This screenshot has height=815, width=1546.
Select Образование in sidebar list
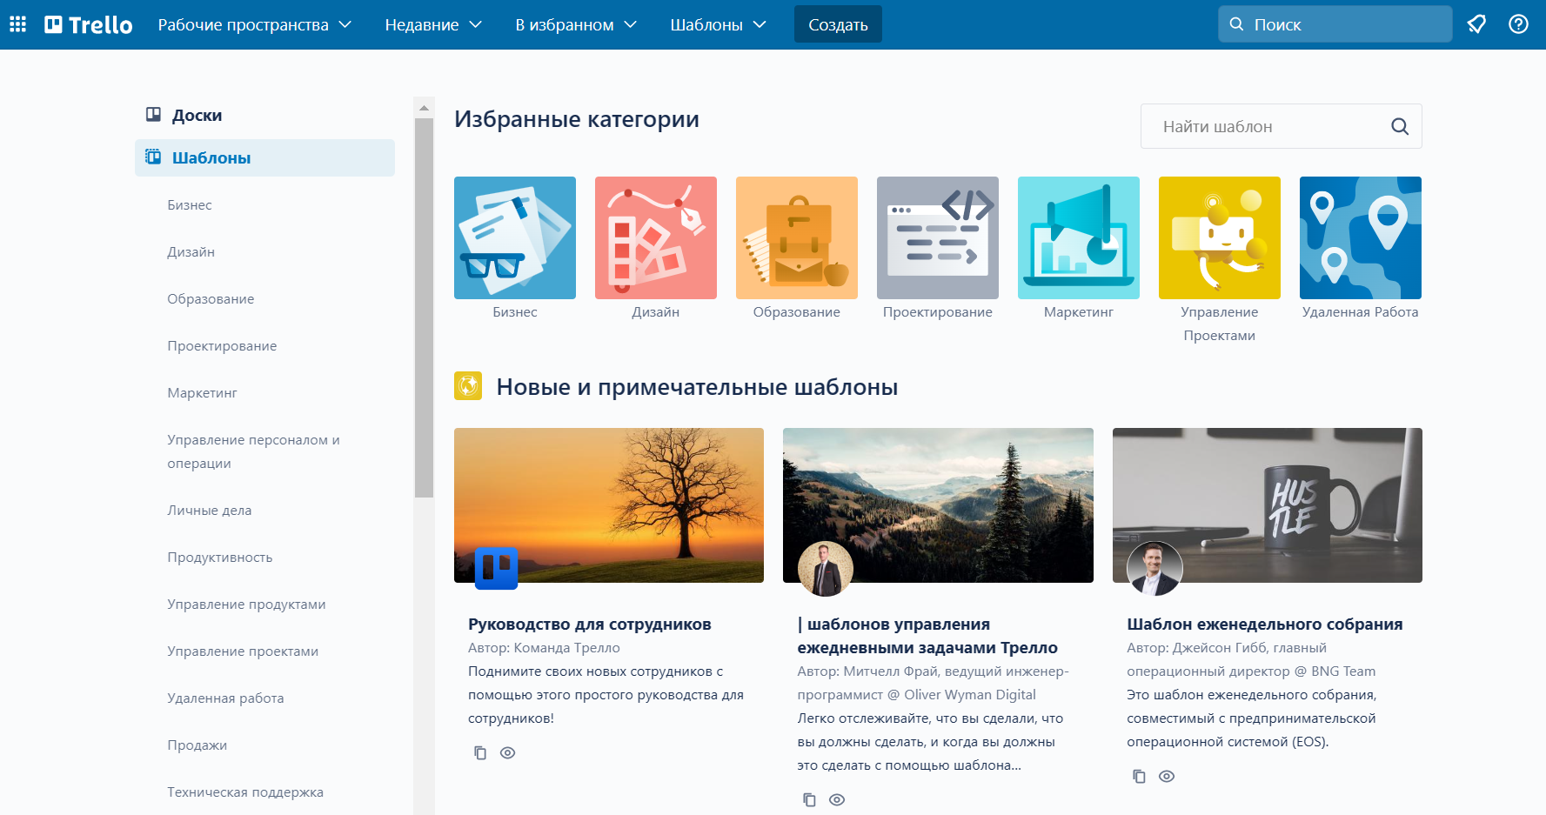211,299
